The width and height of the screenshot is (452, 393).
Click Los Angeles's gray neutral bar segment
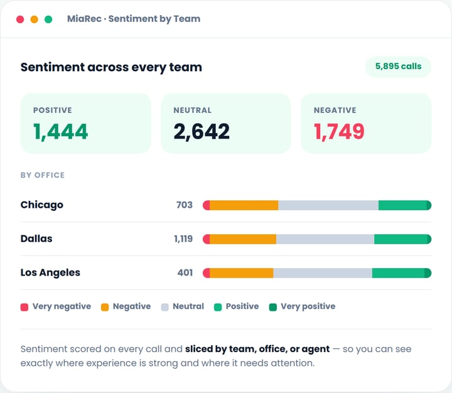click(x=323, y=272)
